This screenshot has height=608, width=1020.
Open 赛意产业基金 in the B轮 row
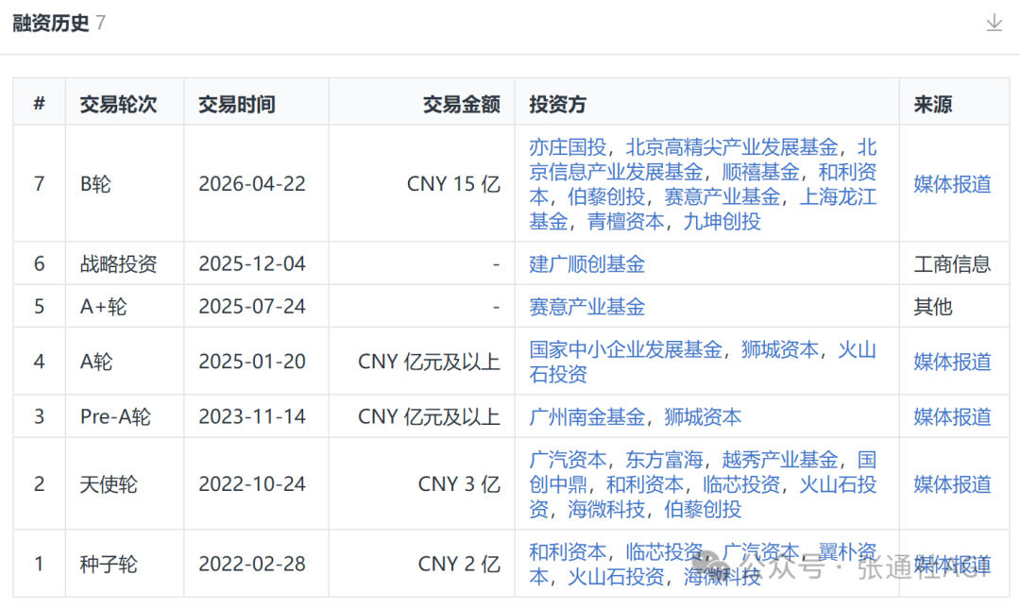(x=722, y=197)
